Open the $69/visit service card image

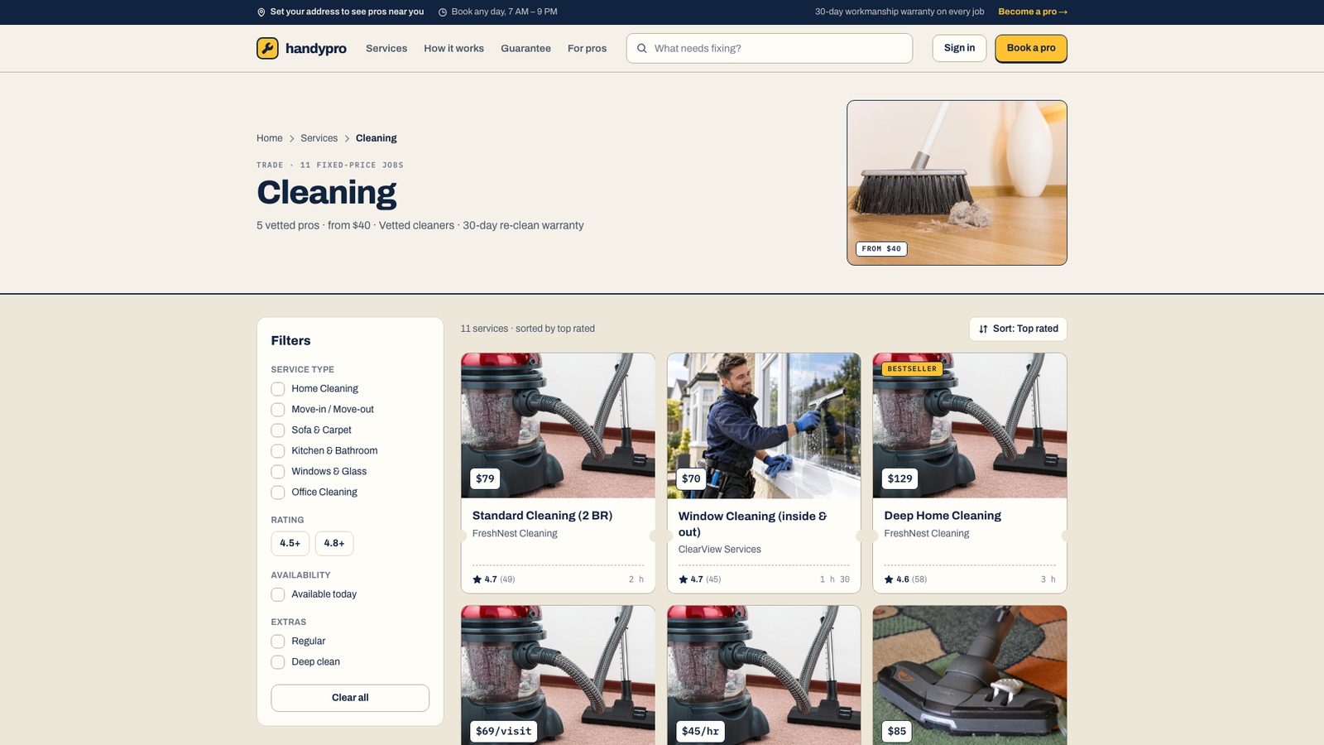tap(558, 675)
